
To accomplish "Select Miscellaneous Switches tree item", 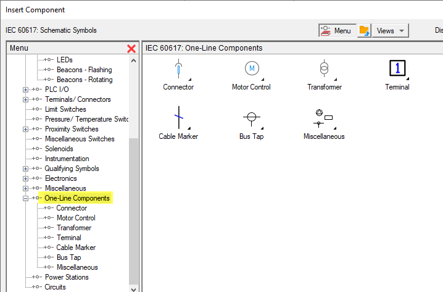I will (80, 139).
